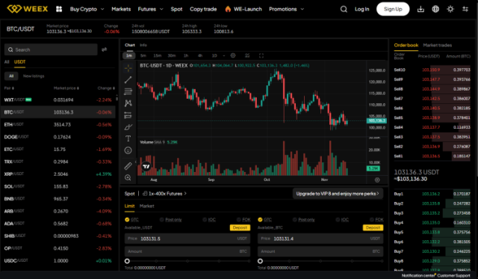Select the pattern drawing tool
This screenshot has height=279, width=478.
(x=128, y=103)
